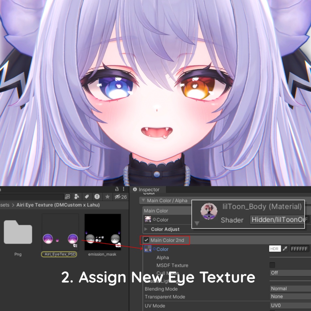Click the UV Mode property label
The width and height of the screenshot is (311, 311).
[x=155, y=306]
